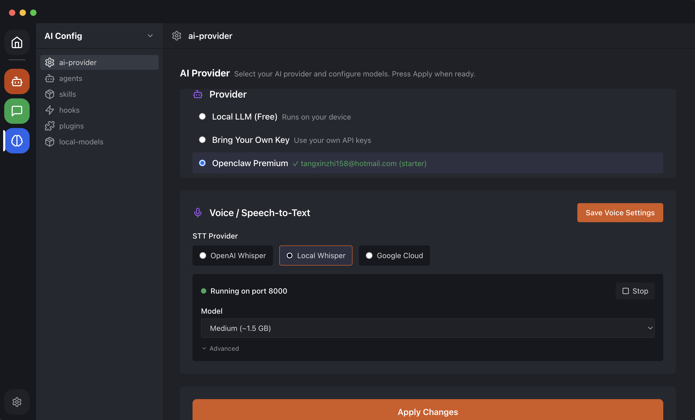Open the Whisper Model dropdown
This screenshot has width=695, height=420.
click(x=427, y=328)
